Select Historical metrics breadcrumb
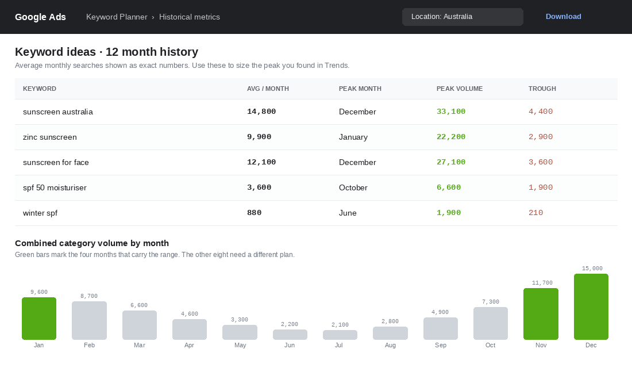The image size is (632, 368). point(190,17)
